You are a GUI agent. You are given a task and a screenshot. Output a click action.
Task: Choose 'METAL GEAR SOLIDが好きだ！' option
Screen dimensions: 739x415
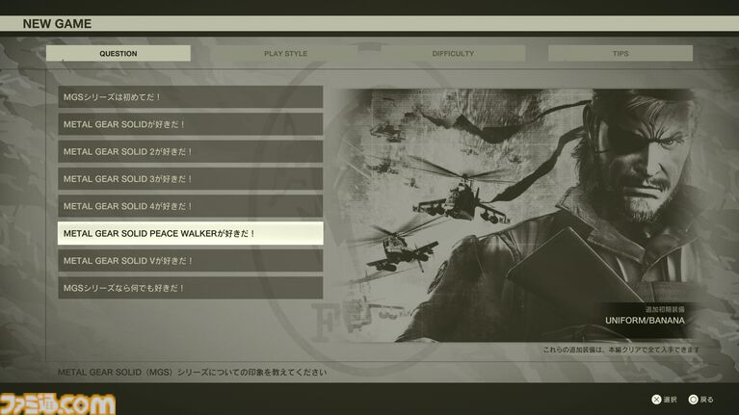(191, 124)
